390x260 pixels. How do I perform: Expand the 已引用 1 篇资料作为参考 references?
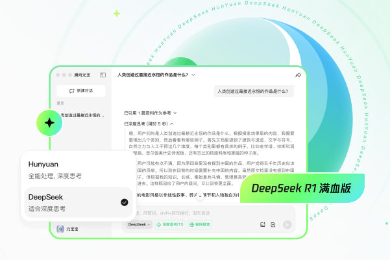pos(151,112)
